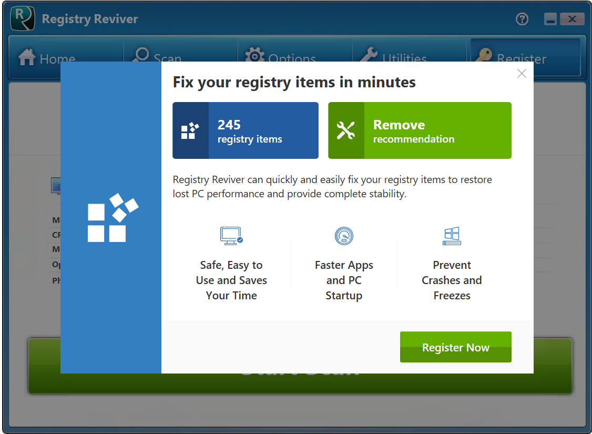
Task: Click the Windows logo drive icon
Action: click(x=452, y=236)
